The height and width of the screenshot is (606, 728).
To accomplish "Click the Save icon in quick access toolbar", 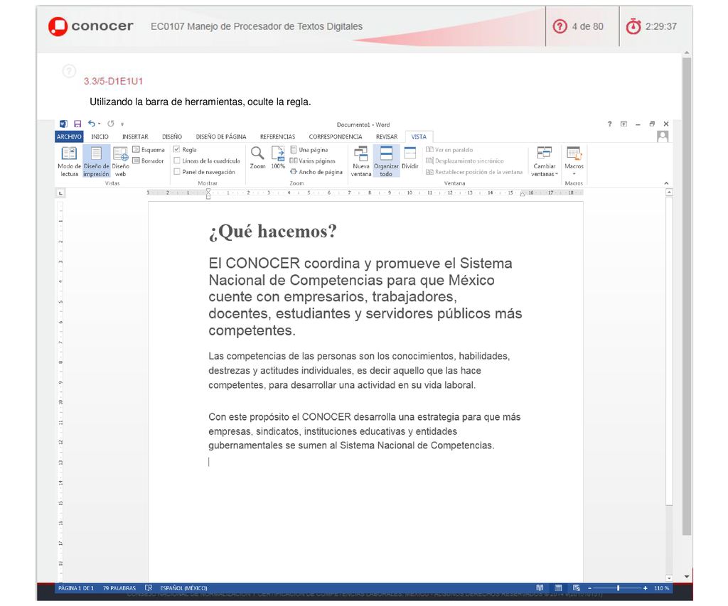I will point(77,124).
